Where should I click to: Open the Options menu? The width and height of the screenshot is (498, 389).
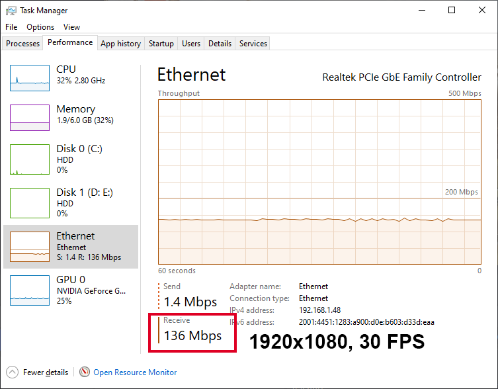pyautogui.click(x=40, y=27)
